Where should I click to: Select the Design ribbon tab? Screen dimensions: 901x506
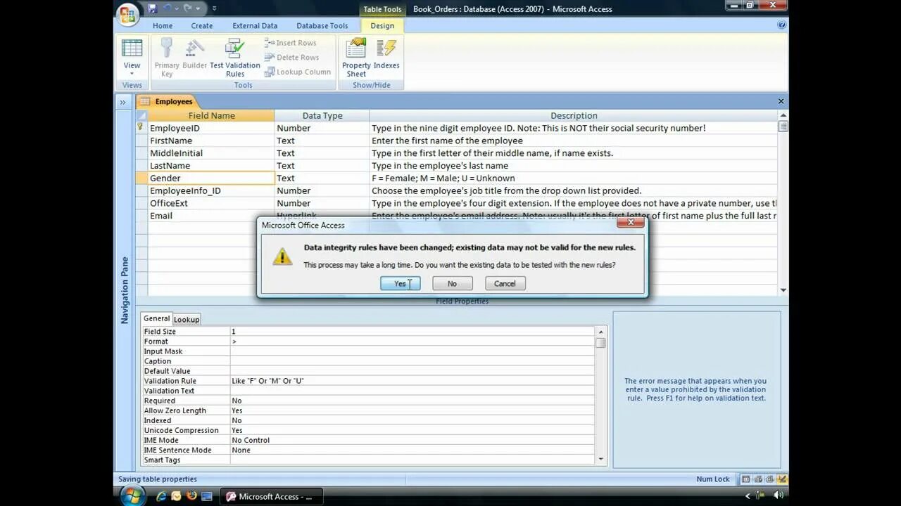382,25
